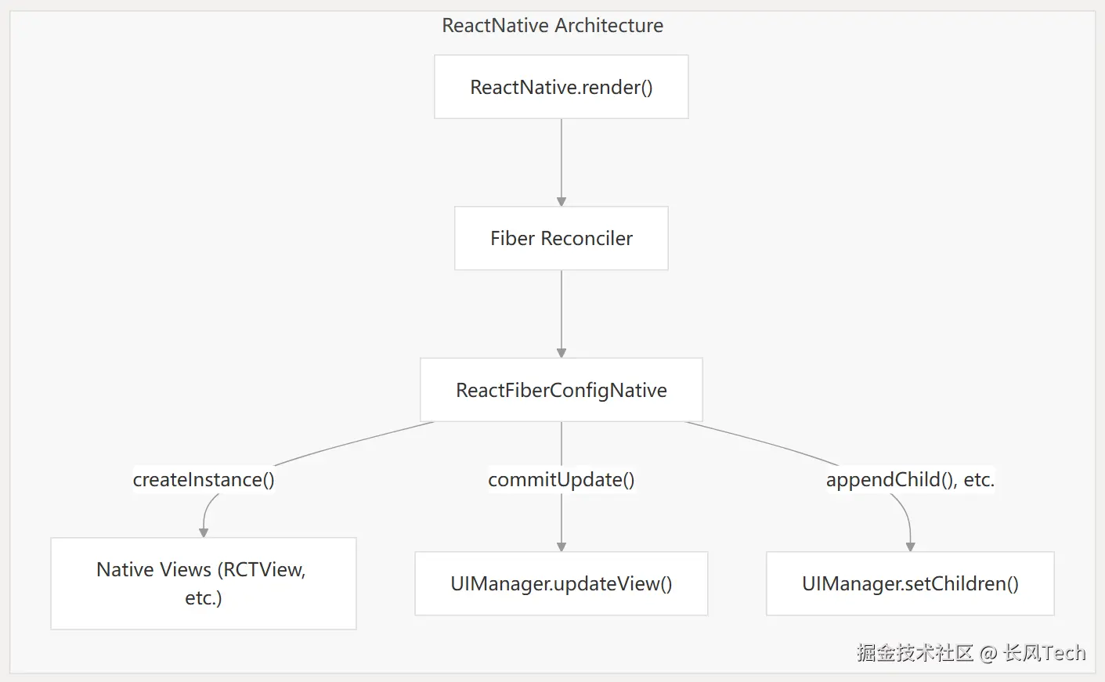Select the line from ReactNative.render() to Fiber Reconciler

(x=561, y=161)
